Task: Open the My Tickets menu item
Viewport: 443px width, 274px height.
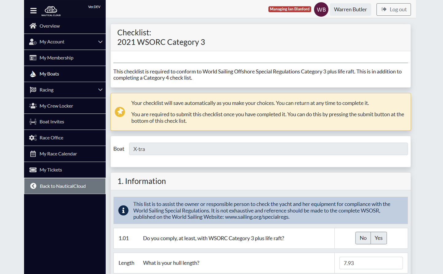Action: [x=65, y=170]
